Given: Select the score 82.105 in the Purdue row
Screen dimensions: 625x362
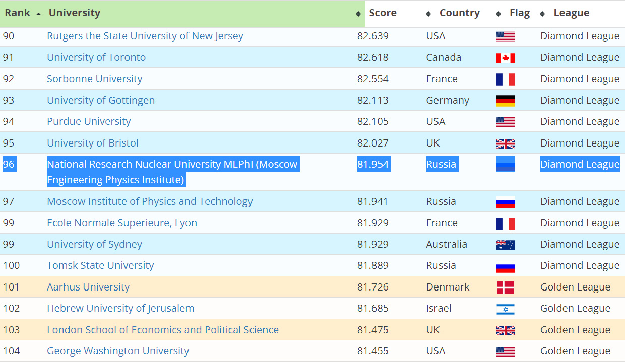Looking at the screenshot, I should tap(373, 121).
